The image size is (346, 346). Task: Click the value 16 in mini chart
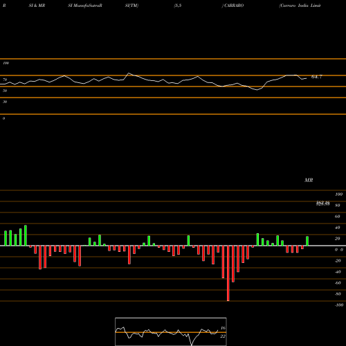tap(223, 328)
